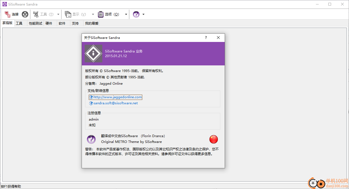349x189 pixels.
Task: Click the About dialog help question-mark button
Action: (206, 38)
